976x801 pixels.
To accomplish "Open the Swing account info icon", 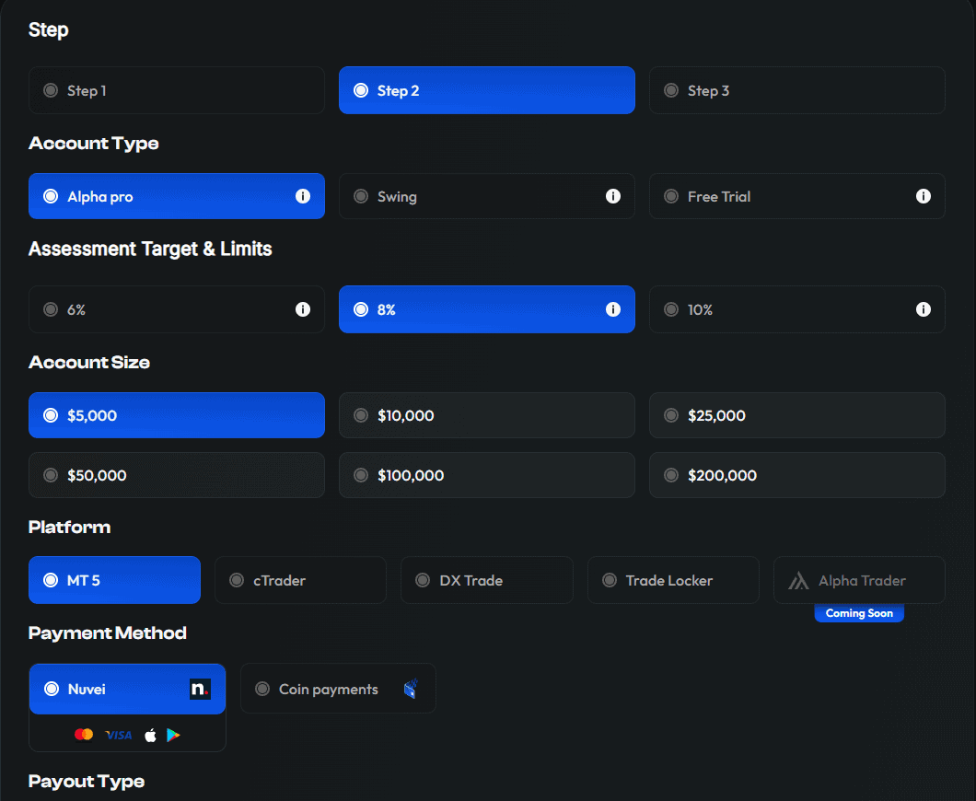I will (x=612, y=196).
